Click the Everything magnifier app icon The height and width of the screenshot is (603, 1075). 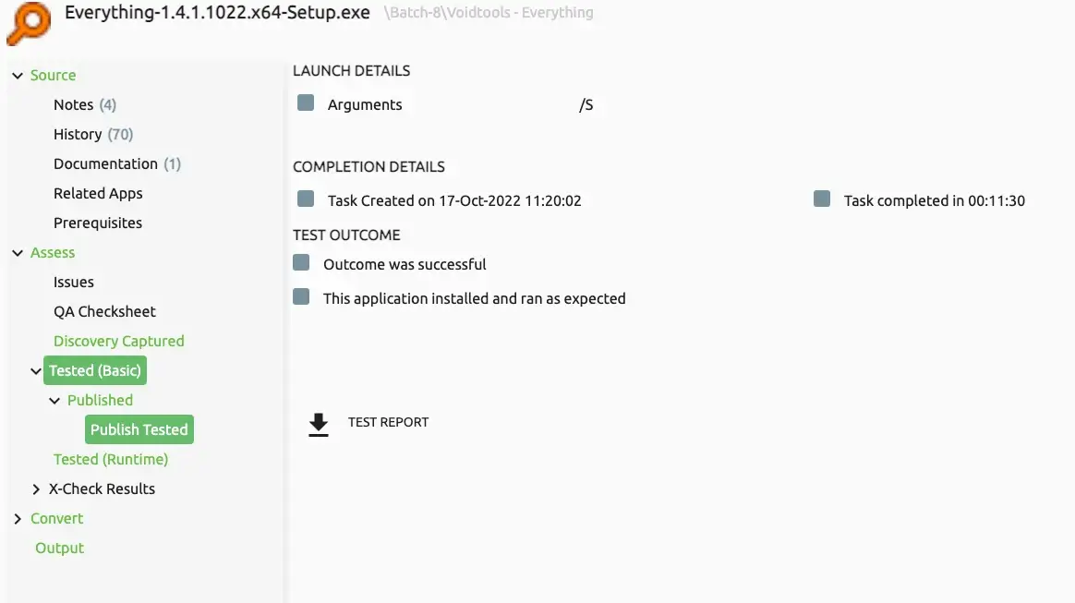(x=29, y=22)
